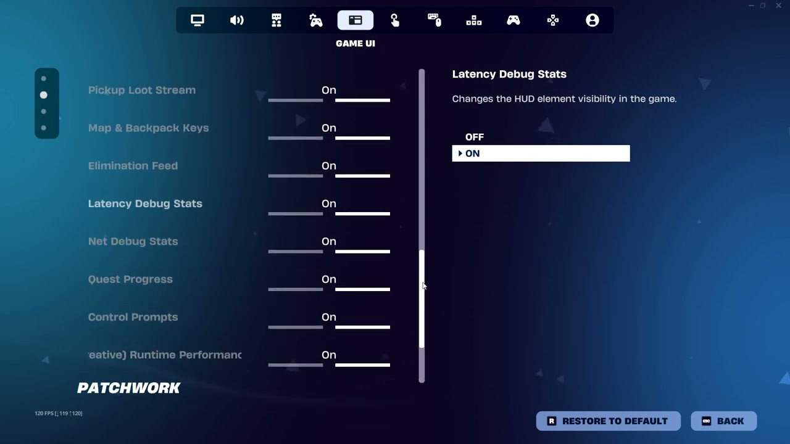
Task: Select ON option for Latency Debug Stats
Action: [x=541, y=154]
